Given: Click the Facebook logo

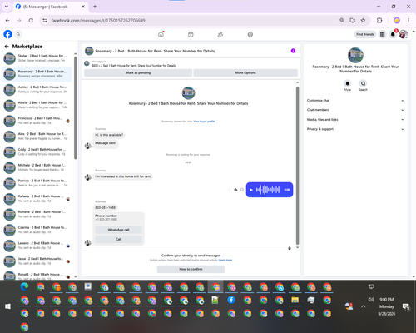Looking at the screenshot, I should (7, 34).
